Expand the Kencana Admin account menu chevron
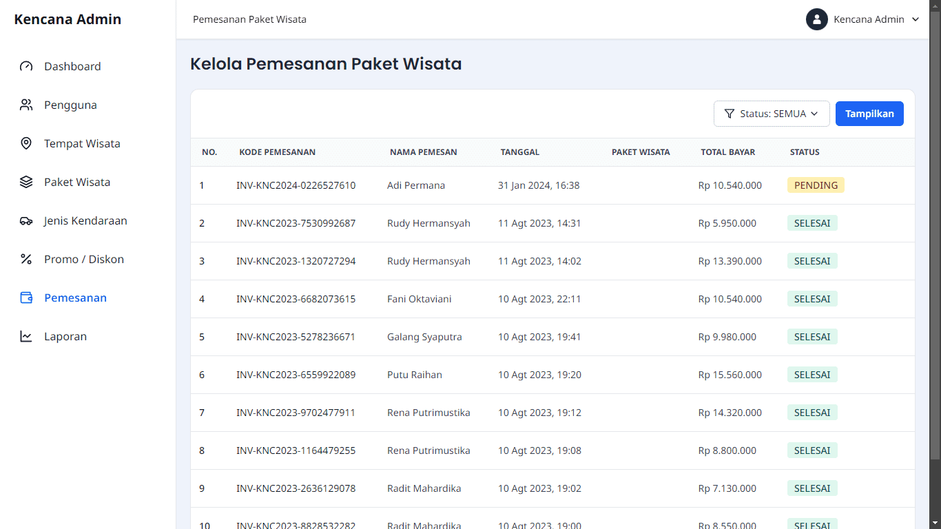This screenshot has width=941, height=529. pyautogui.click(x=916, y=19)
